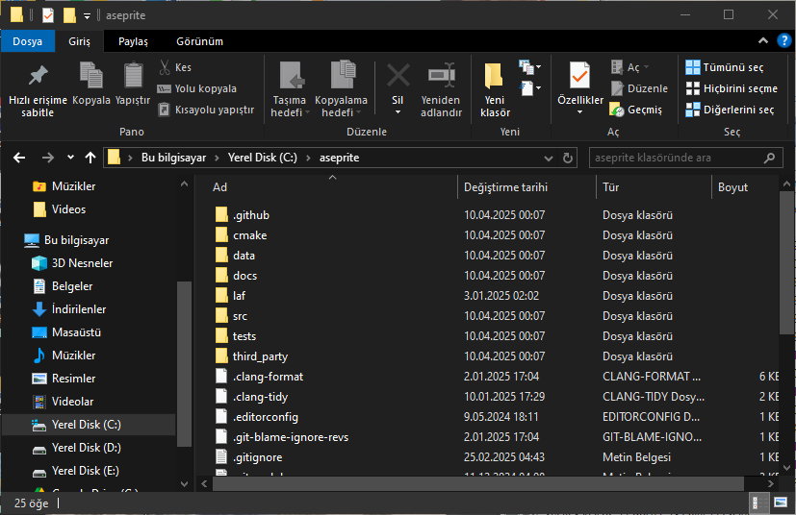Refresh the aseprite folder view
Screen dimensions: 796x515
tap(568, 159)
